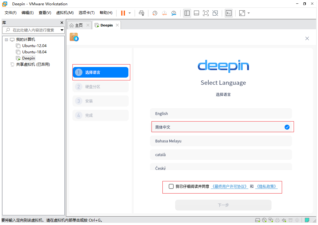Open the console view
This screenshot has height=225, width=318.
tap(229, 13)
